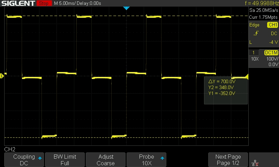The width and height of the screenshot is (279, 167).
Task: Click the 0.0V channel offset value
Action: click(x=273, y=64)
